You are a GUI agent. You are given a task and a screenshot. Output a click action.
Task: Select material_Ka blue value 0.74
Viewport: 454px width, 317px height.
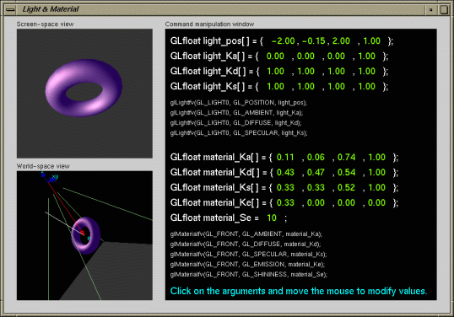coord(346,158)
